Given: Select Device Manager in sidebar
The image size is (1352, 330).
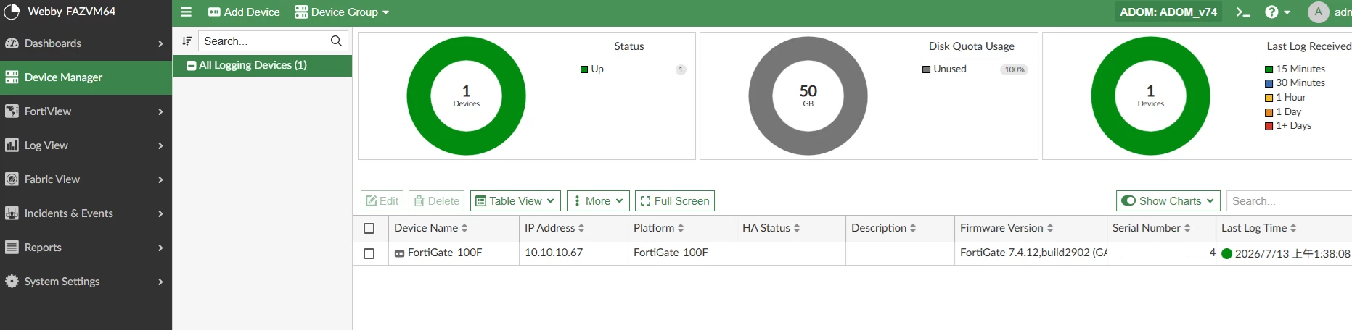Looking at the screenshot, I should [x=86, y=77].
